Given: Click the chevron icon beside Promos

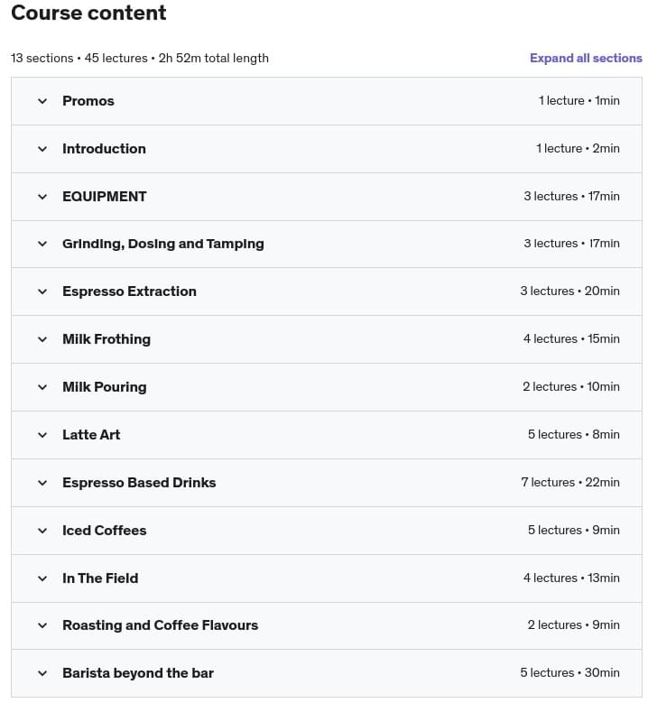Looking at the screenshot, I should [x=42, y=101].
